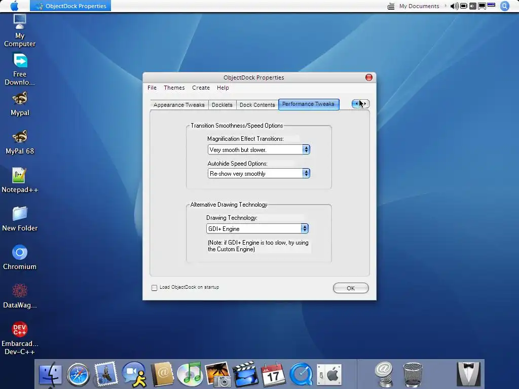The height and width of the screenshot is (389, 519).
Task: Click the speaker volume tray icon
Action: [x=455, y=6]
